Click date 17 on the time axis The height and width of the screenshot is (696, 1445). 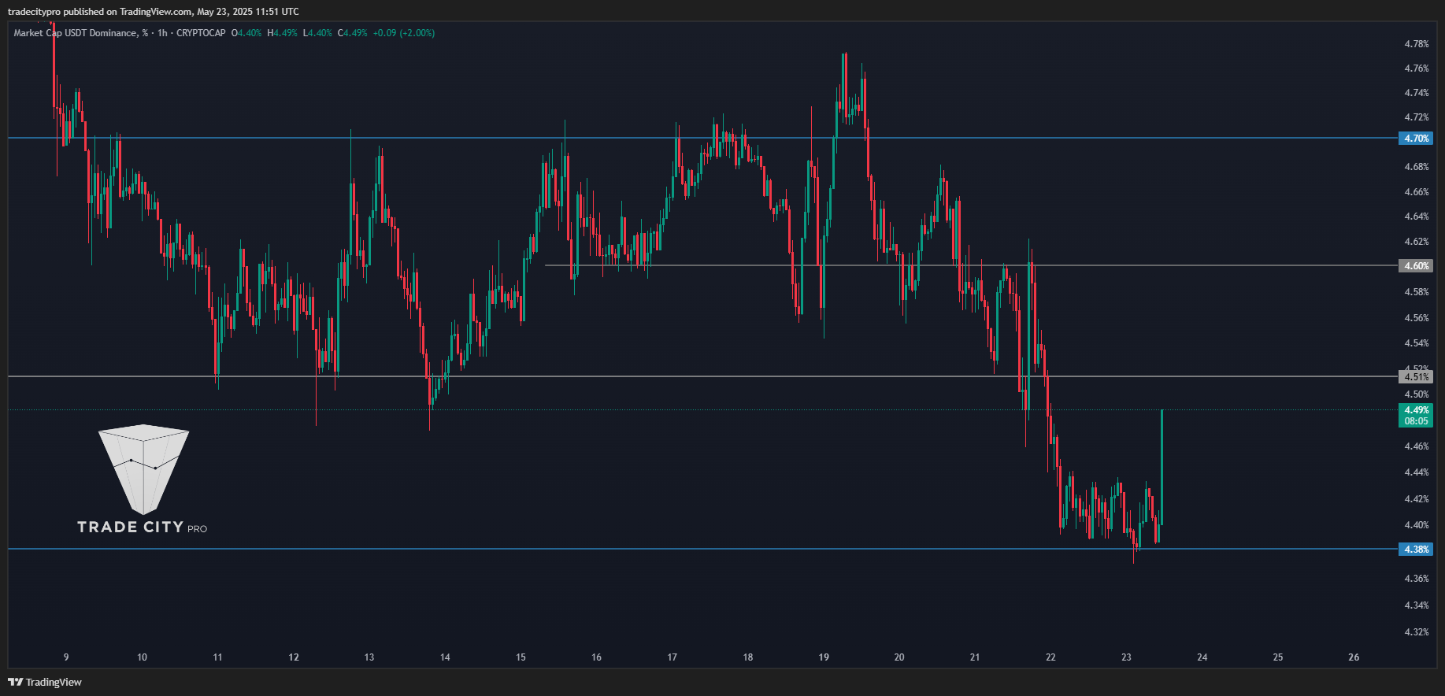click(672, 657)
